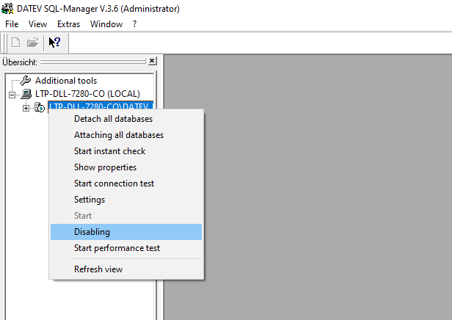Select Refresh view
The height and width of the screenshot is (320, 452).
(126, 269)
